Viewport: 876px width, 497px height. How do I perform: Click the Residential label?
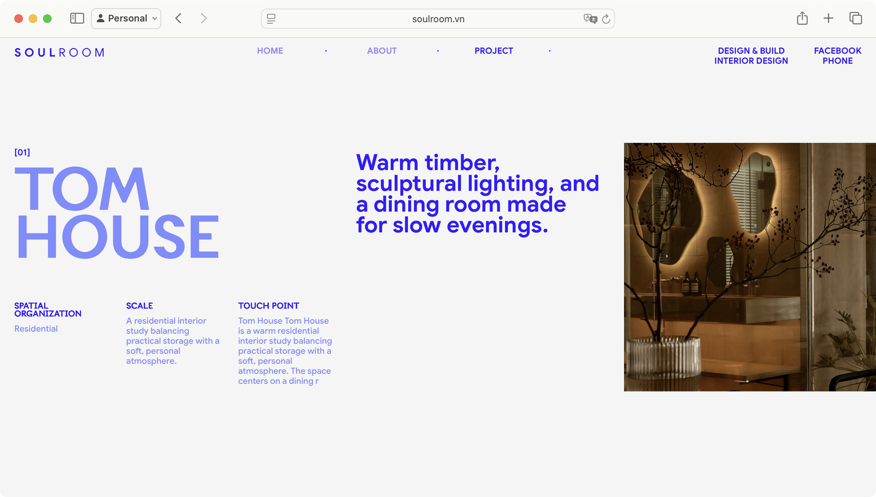click(36, 329)
